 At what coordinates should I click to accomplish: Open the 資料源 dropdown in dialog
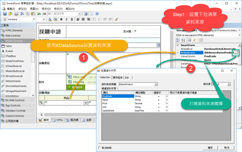point(229,84)
